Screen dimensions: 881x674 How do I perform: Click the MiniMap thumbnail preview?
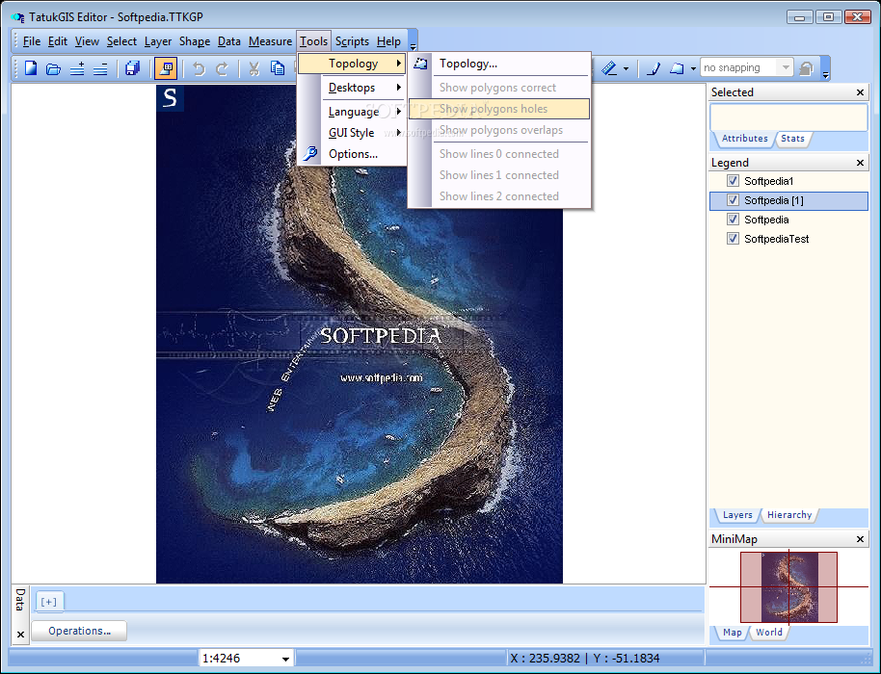point(788,586)
